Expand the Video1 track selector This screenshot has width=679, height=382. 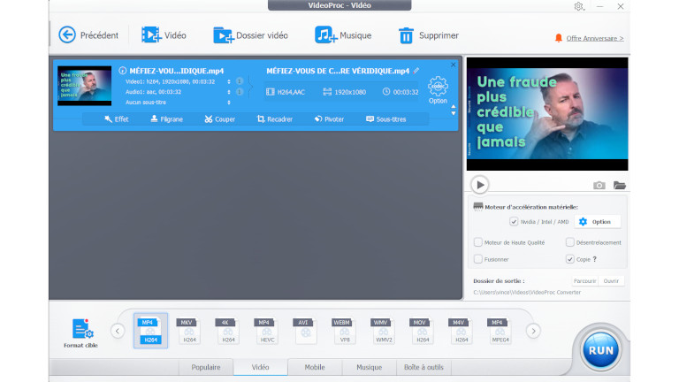(x=229, y=81)
